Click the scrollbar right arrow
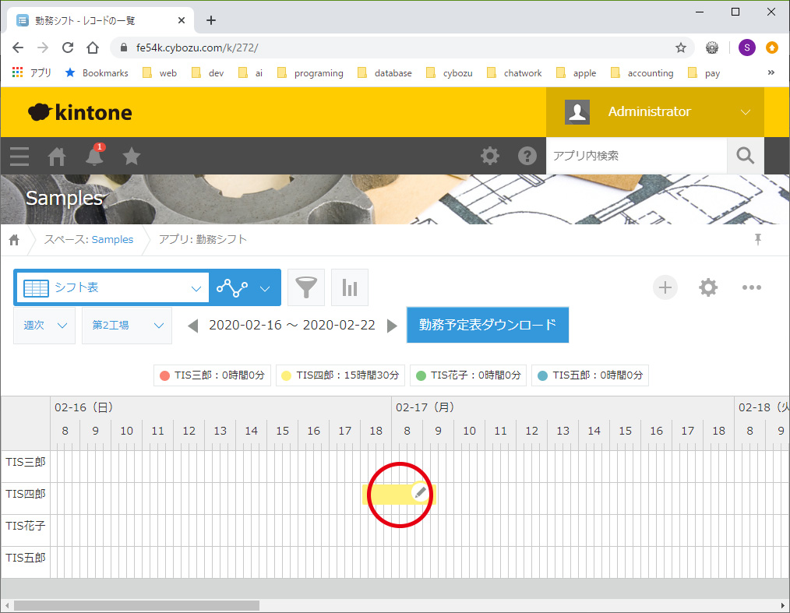This screenshot has height=613, width=790. [784, 605]
